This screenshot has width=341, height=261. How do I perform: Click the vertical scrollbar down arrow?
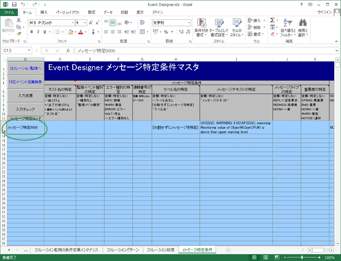click(338, 244)
